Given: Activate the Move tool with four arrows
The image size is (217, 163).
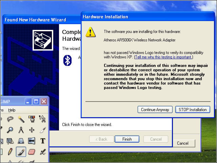Looking at the screenshot, I should tap(32, 130).
